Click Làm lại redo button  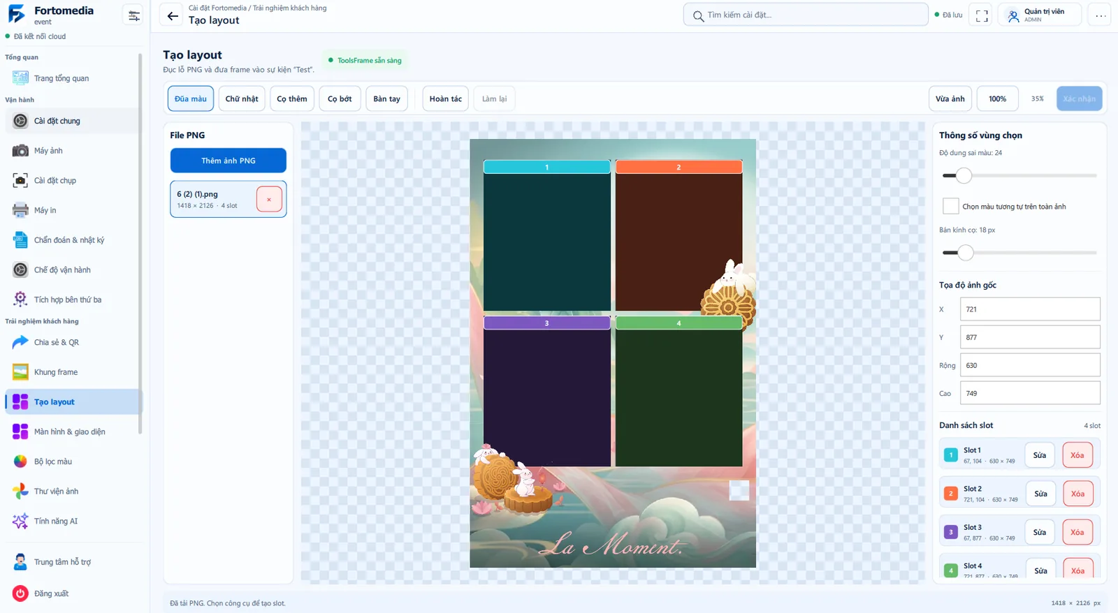(494, 98)
